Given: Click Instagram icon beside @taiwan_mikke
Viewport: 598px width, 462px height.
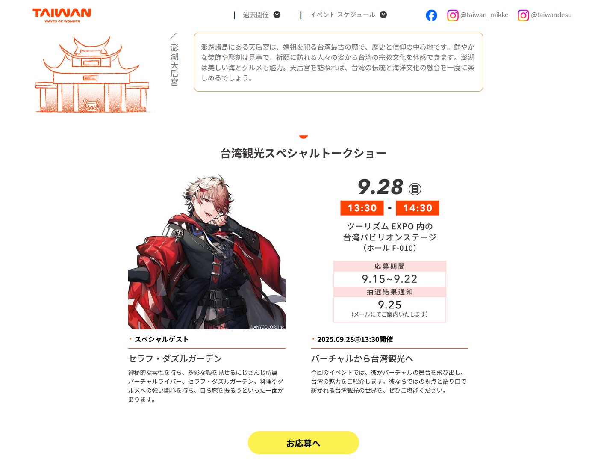Looking at the screenshot, I should coord(453,15).
